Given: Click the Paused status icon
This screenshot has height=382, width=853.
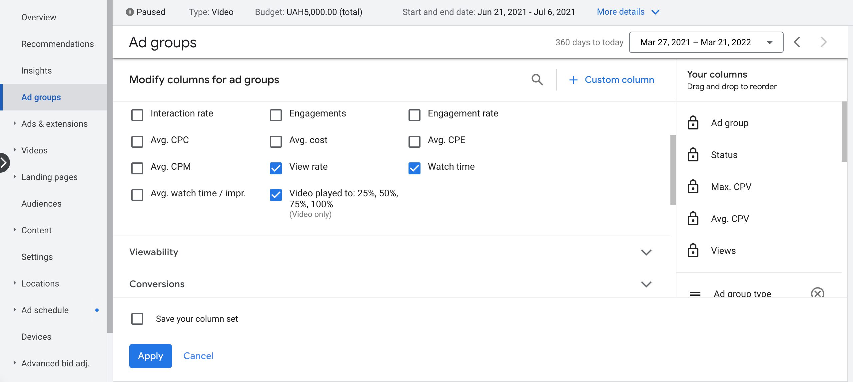Looking at the screenshot, I should [130, 12].
